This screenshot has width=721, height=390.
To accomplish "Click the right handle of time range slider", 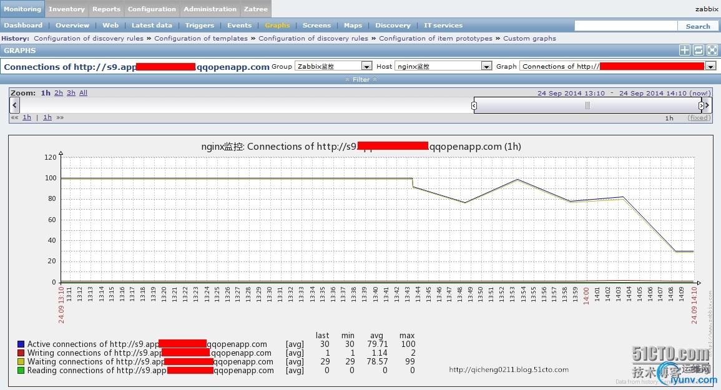I will pyautogui.click(x=701, y=106).
